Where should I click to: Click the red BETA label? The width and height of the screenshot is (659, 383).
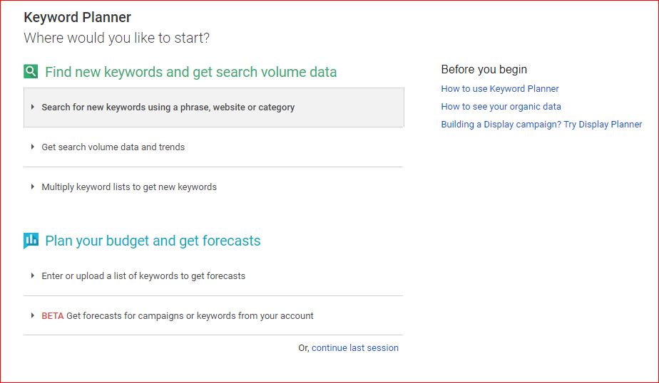pos(53,316)
